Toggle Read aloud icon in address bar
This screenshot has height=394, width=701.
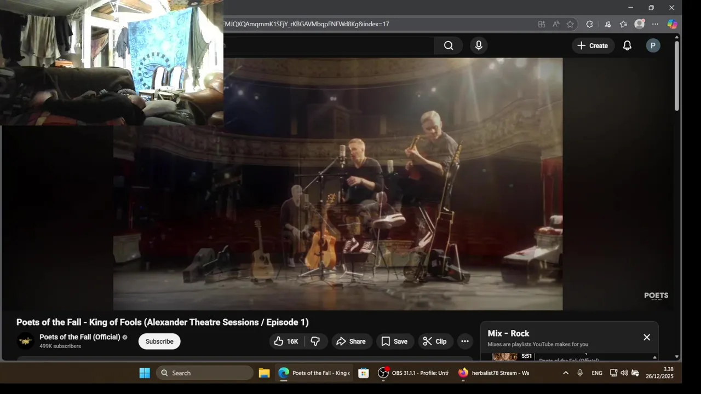click(556, 24)
